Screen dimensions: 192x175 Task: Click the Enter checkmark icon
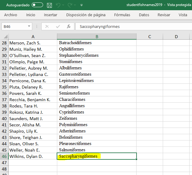[58, 26]
